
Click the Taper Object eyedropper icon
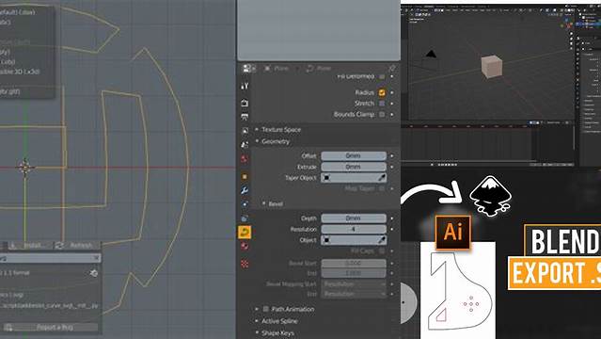coord(382,177)
